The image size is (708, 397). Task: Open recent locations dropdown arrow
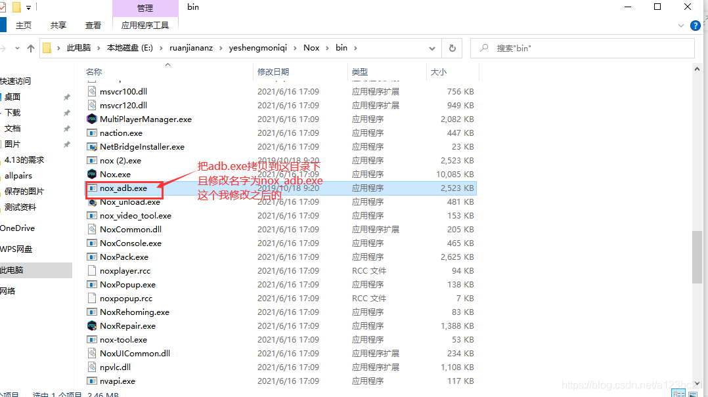(17, 49)
